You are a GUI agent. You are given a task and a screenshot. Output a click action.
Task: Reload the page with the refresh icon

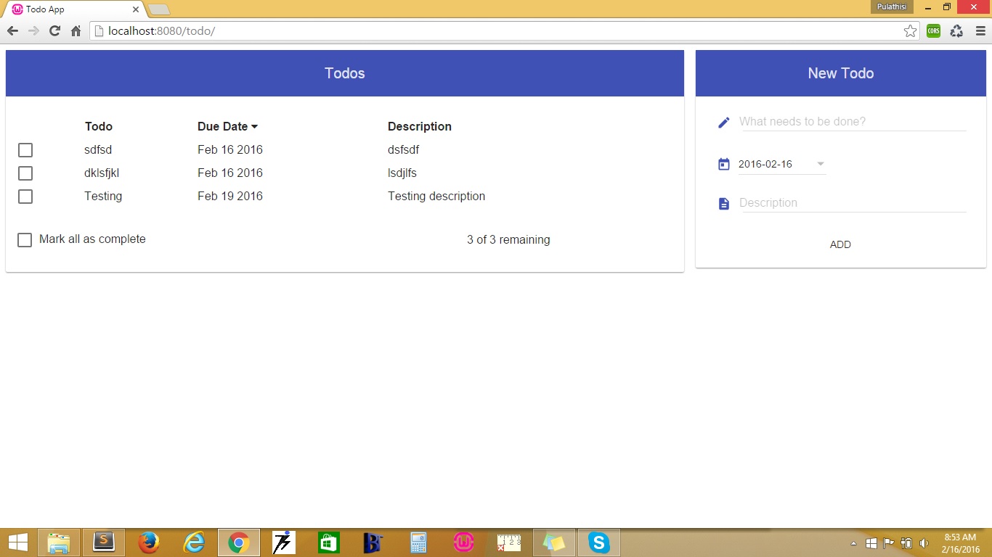click(54, 31)
